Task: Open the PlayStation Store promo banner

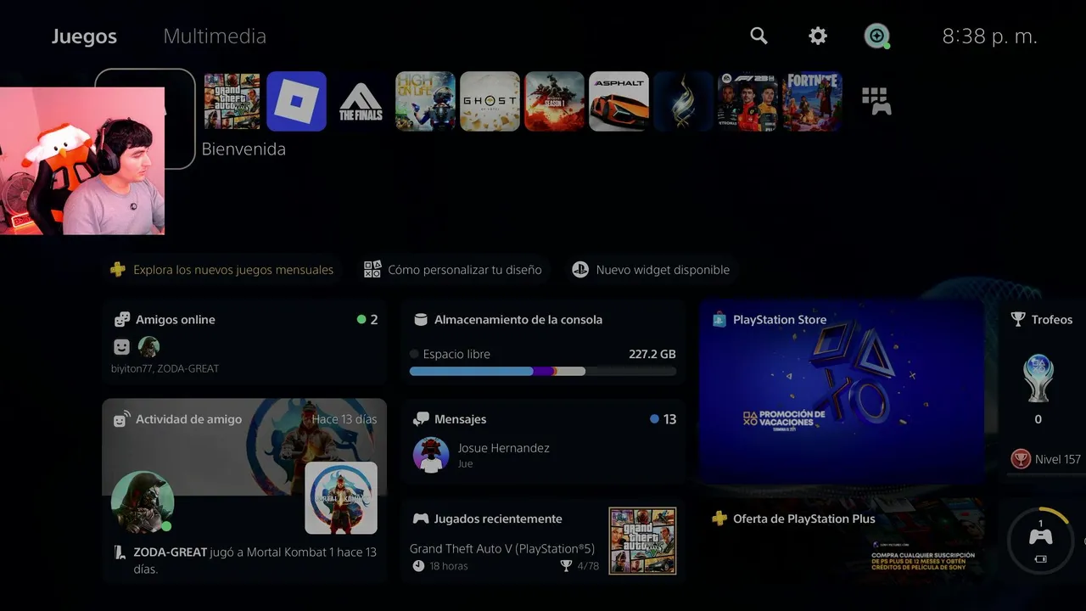Action: [x=842, y=392]
